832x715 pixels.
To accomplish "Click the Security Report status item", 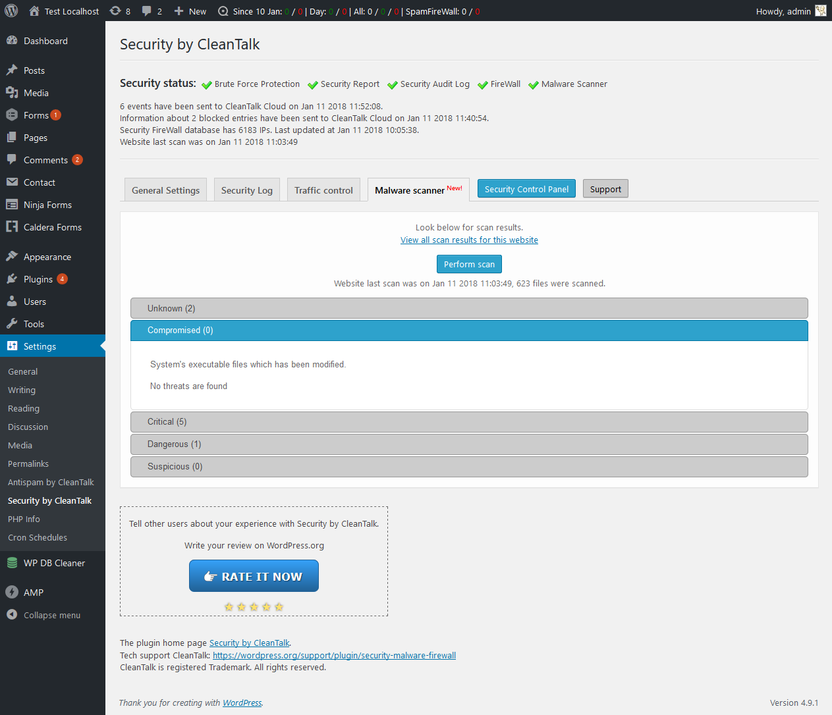I will tap(343, 84).
